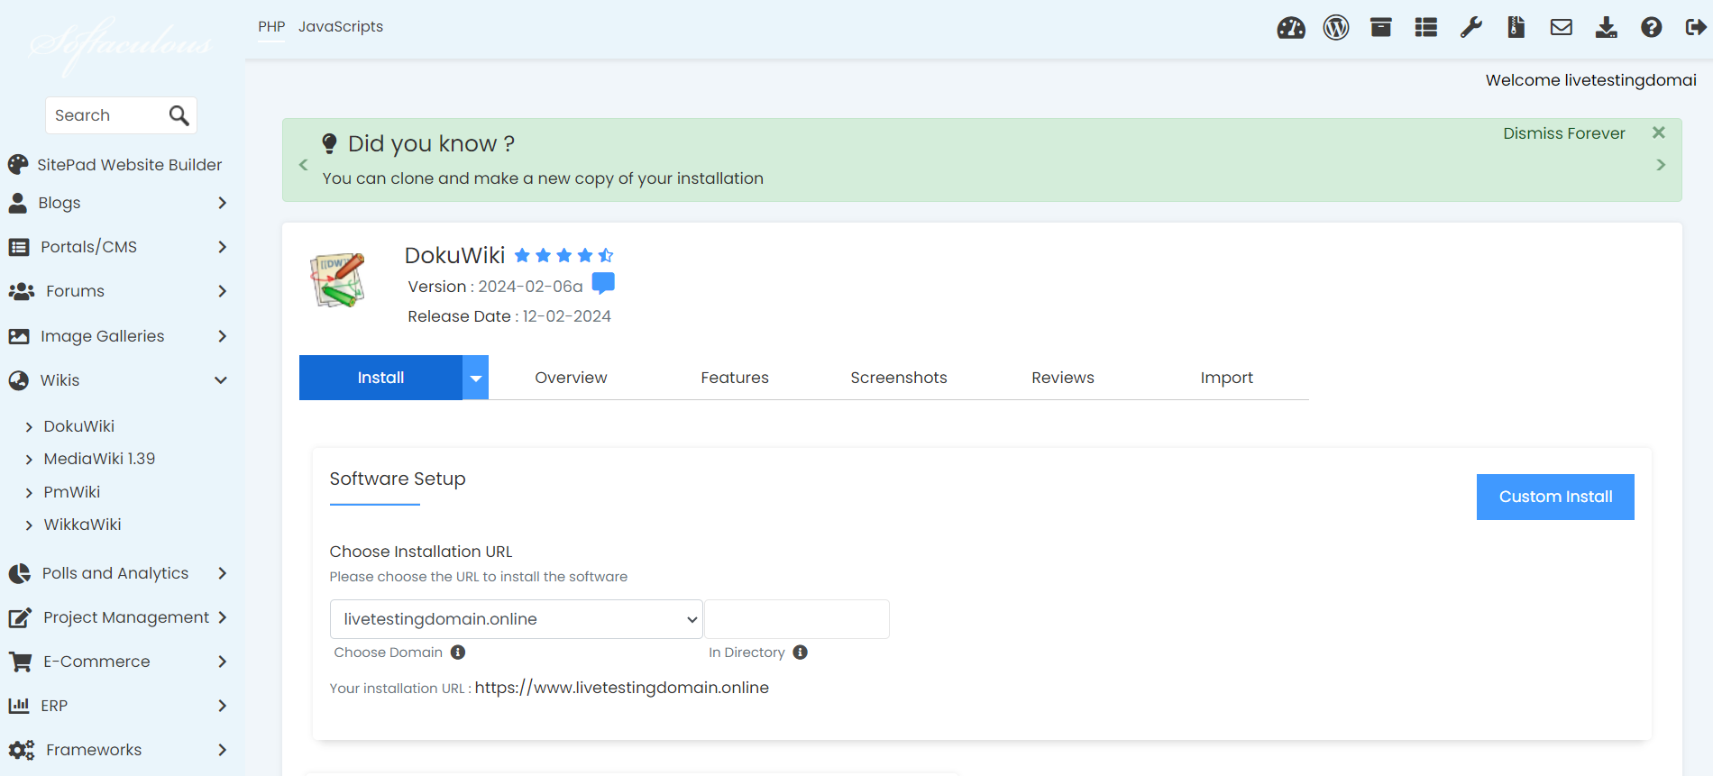Open the task list icon
This screenshot has height=776, width=1713.
1426,28
